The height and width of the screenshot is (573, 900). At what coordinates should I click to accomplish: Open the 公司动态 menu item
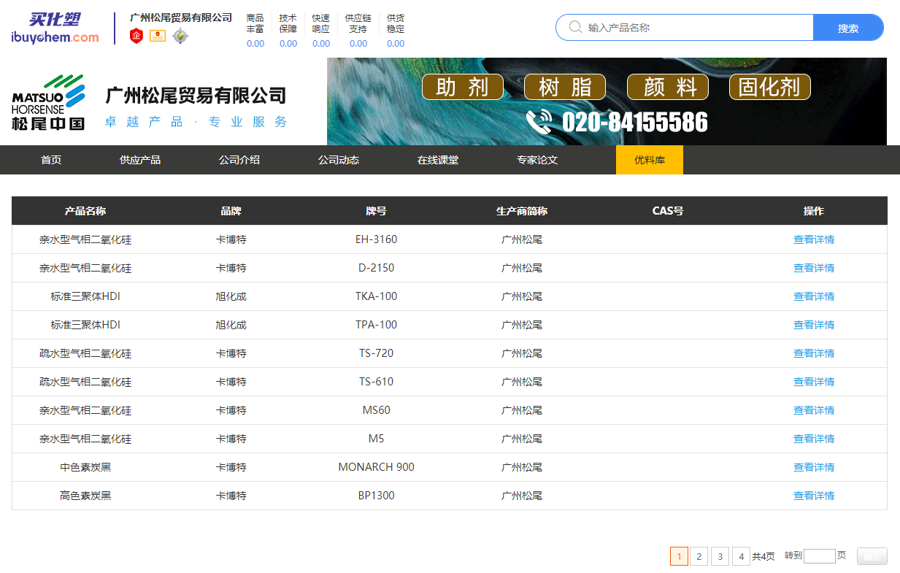(x=339, y=160)
